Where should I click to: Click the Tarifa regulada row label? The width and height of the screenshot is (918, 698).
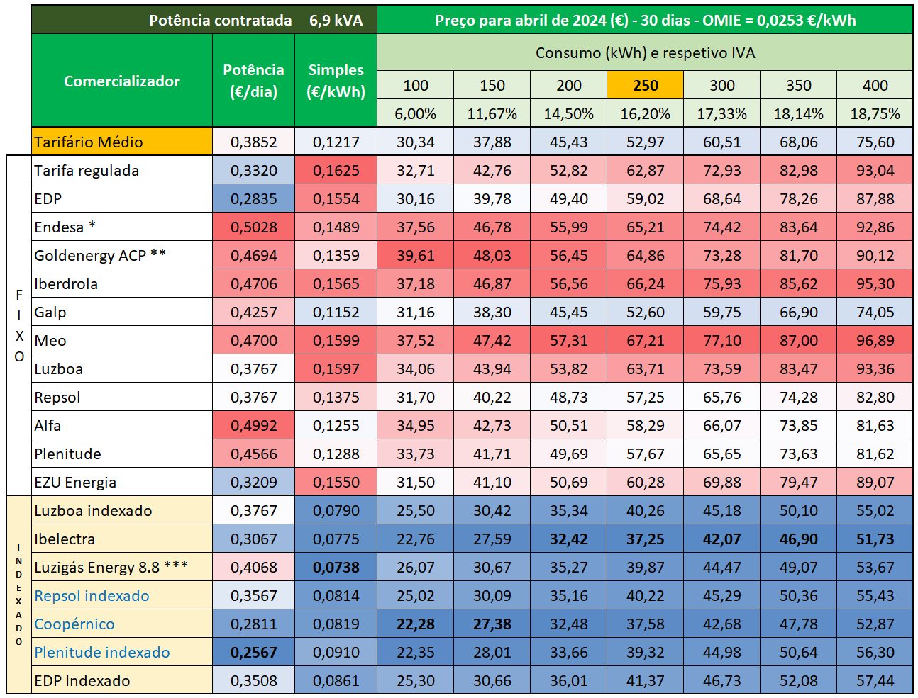tap(87, 171)
